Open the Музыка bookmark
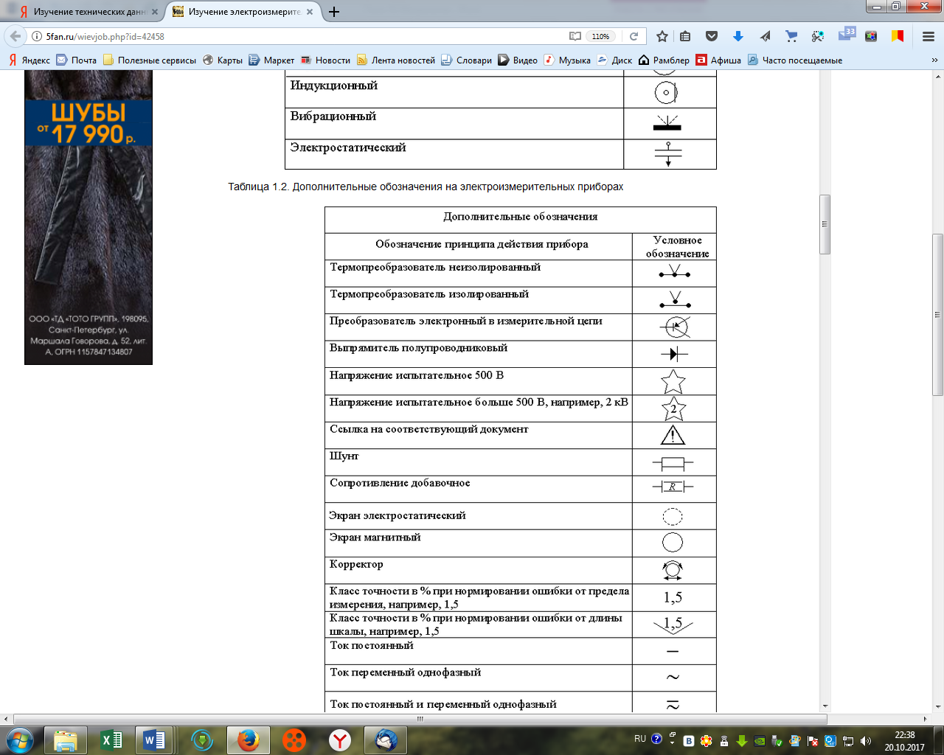 click(567, 60)
